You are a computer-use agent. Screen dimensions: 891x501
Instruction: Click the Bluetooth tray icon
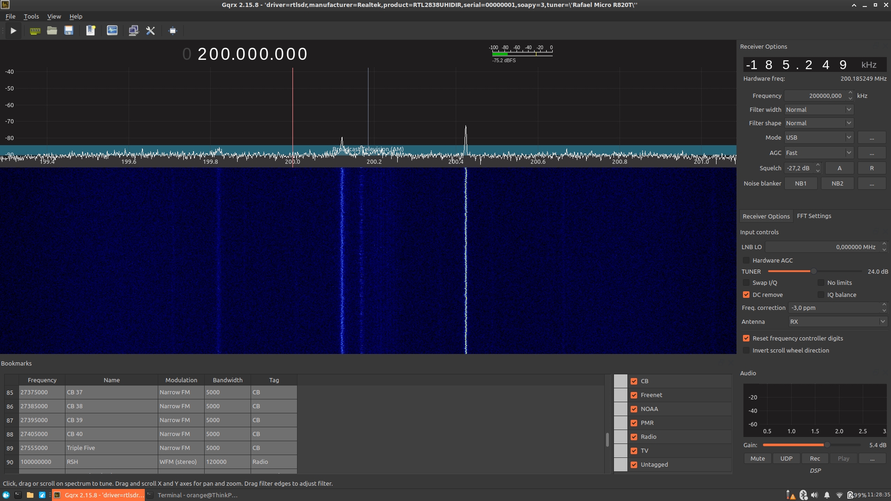tap(803, 495)
